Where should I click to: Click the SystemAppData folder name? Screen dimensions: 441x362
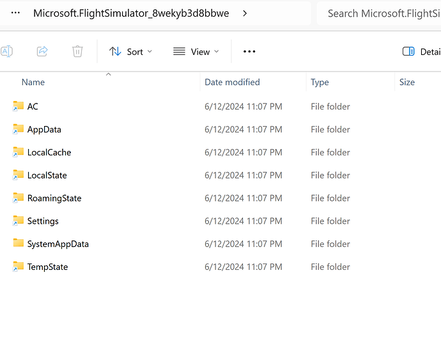pos(58,244)
